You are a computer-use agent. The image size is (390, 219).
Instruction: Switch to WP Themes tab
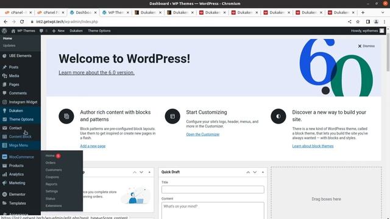115,12
